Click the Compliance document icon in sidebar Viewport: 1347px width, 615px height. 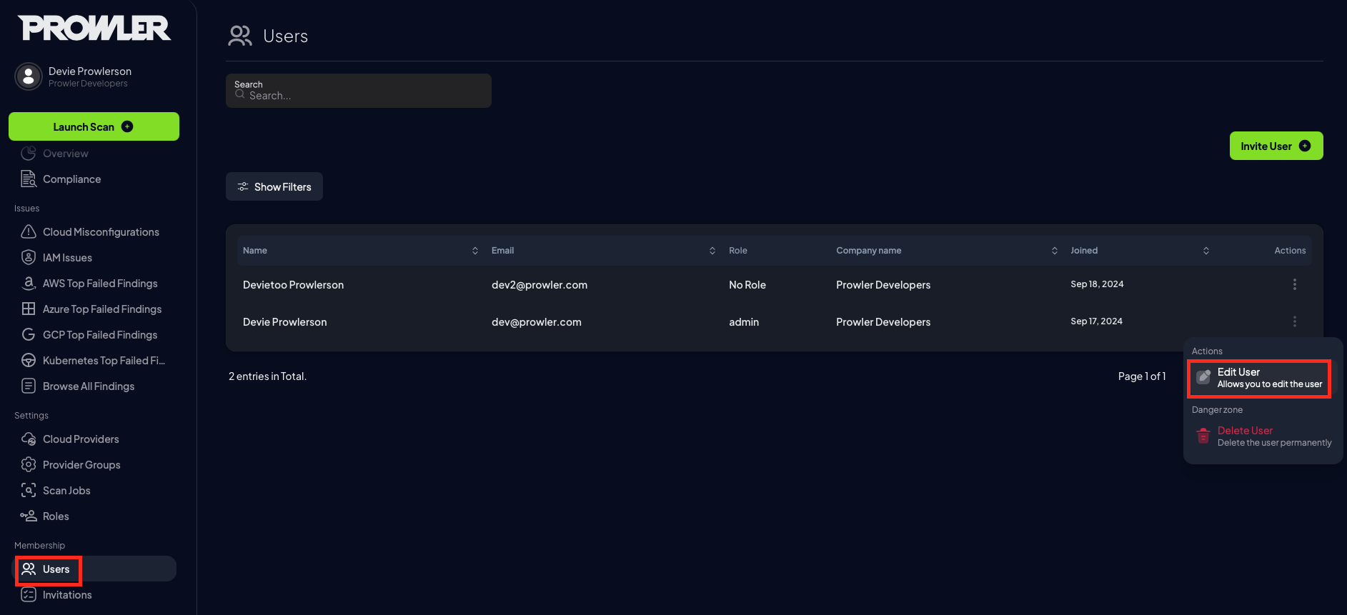(x=29, y=179)
